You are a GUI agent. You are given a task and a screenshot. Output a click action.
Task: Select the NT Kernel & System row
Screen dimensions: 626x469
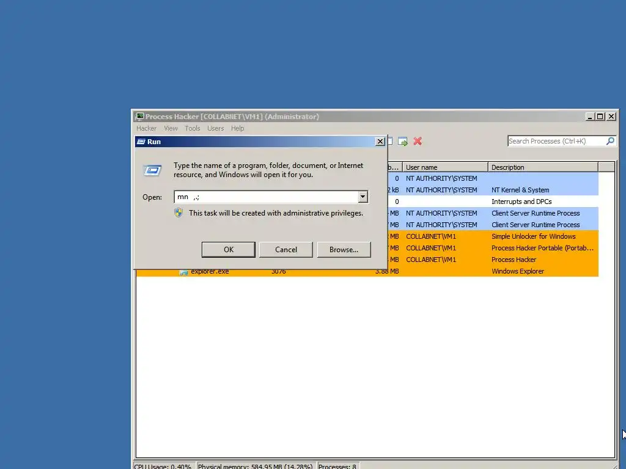coord(493,190)
